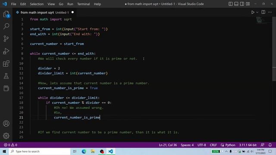Click the VS Code logo icon
Viewport: 276px width, 155px height.
click(x=4, y=4)
